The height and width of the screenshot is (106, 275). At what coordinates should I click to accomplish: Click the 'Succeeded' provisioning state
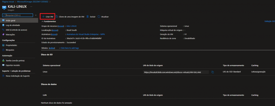71,43
